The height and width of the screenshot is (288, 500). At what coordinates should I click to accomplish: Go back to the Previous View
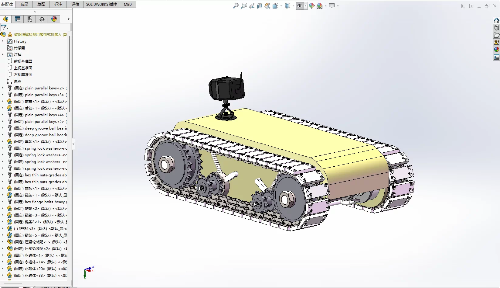pos(252,6)
